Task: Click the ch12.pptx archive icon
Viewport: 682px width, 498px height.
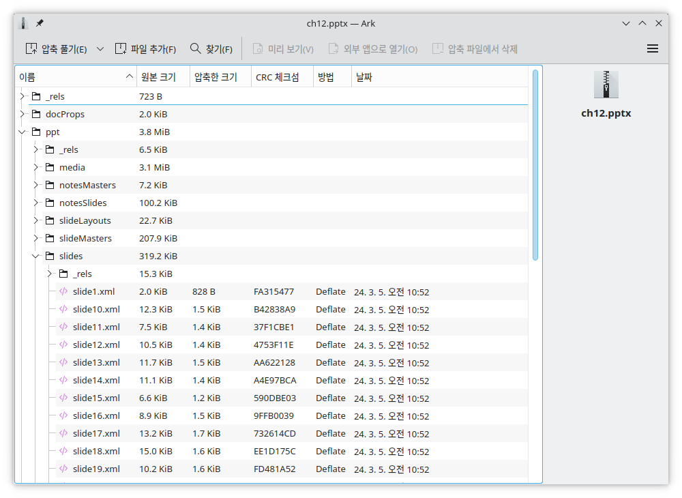Action: point(606,85)
